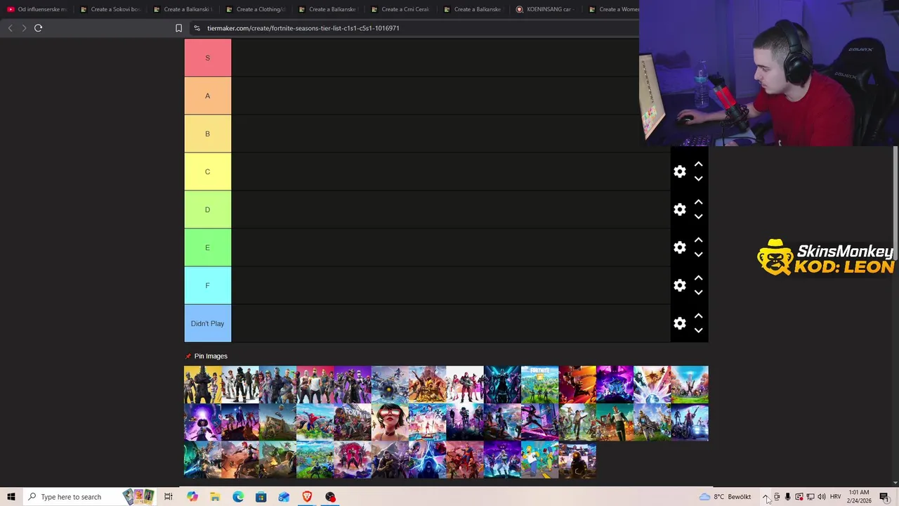Reload the TierMaker page
The height and width of the screenshot is (506, 899).
[x=38, y=28]
